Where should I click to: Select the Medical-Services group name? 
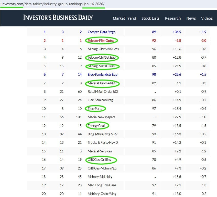(100, 151)
